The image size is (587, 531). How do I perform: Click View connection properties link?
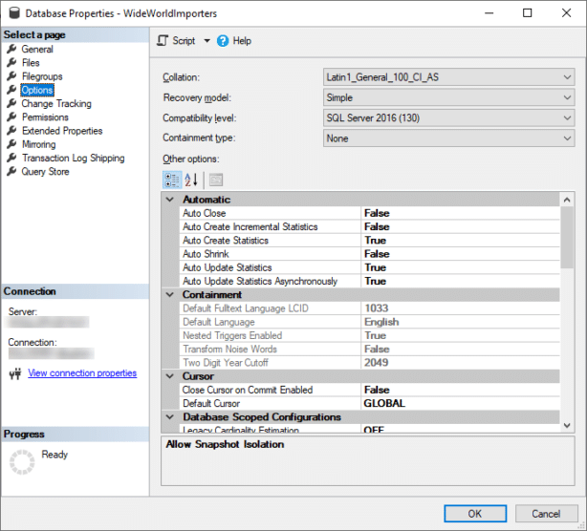[82, 373]
